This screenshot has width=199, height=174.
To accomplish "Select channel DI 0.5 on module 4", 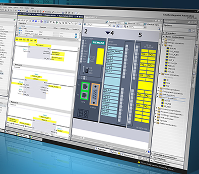I will pos(114,65).
